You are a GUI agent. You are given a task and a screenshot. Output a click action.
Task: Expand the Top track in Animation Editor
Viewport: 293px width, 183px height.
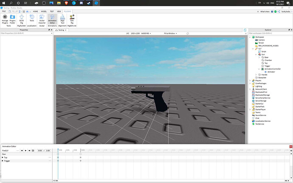click(3, 158)
